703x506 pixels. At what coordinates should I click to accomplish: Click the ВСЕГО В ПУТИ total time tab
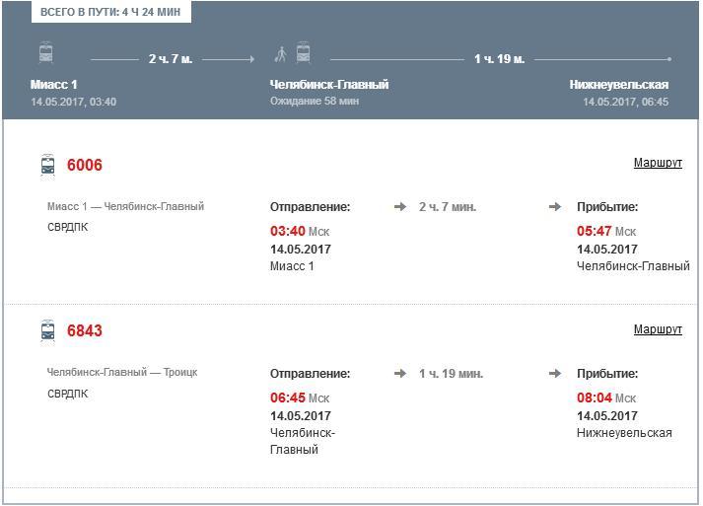click(111, 13)
